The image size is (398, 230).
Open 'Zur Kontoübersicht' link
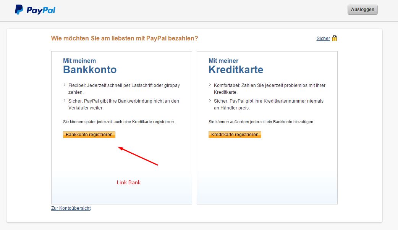click(71, 208)
